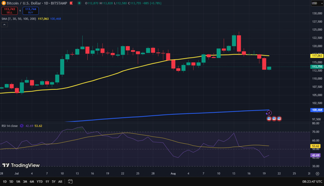This screenshot has height=186, width=324.
Task: Select the 1Y time range
Action: point(47,182)
